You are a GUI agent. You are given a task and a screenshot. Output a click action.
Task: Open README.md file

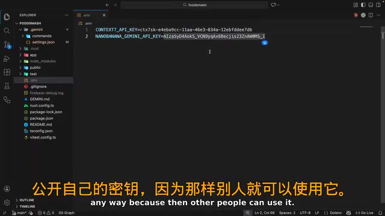pos(43,125)
